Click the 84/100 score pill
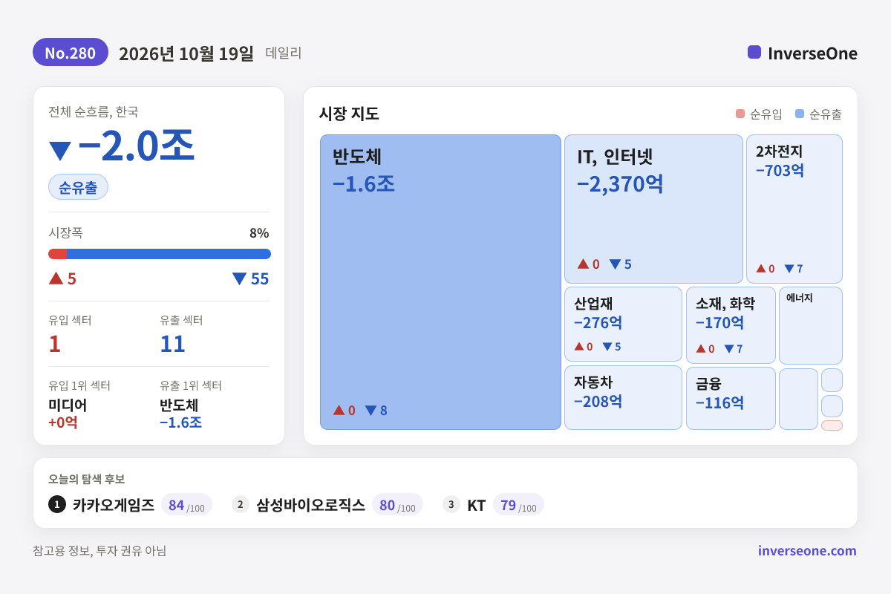The width and height of the screenshot is (891, 594). point(186,505)
